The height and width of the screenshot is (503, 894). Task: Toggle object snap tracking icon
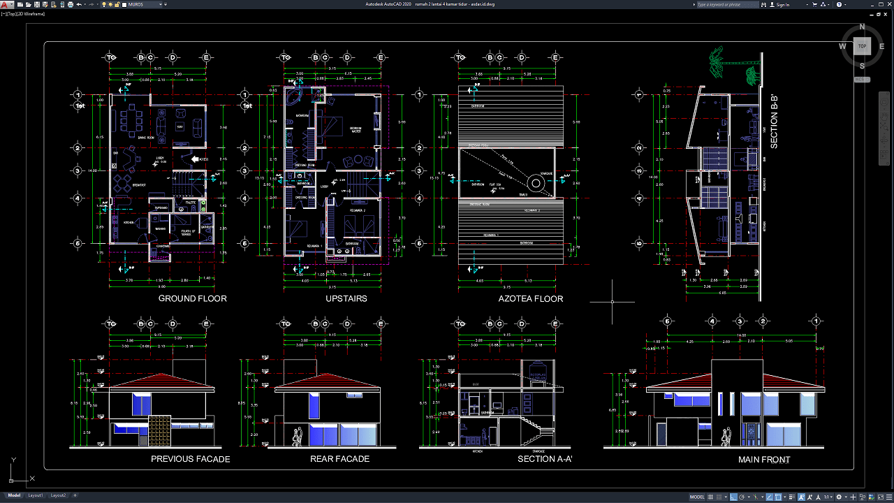[770, 497]
